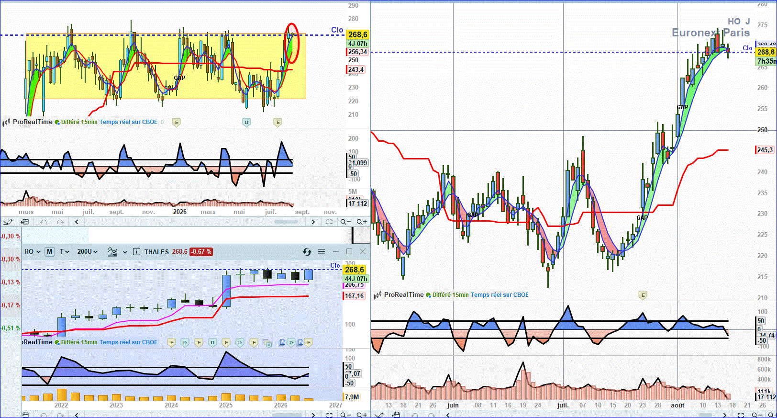Image resolution: width=777 pixels, height=418 pixels.
Task: Zoom out on the upper-left chart
Action: click(345, 222)
